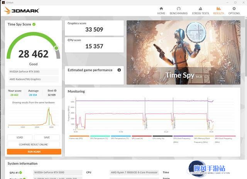Toggle the GPU Temperature legend item
The image size is (247, 179).
(x=121, y=137)
